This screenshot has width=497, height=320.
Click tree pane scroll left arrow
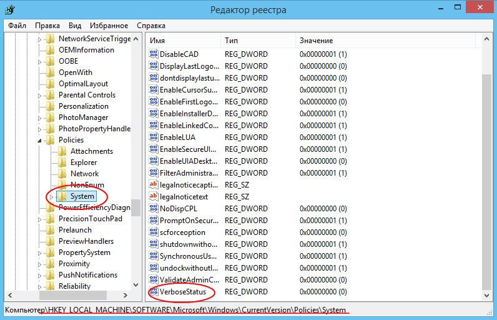[10, 295]
